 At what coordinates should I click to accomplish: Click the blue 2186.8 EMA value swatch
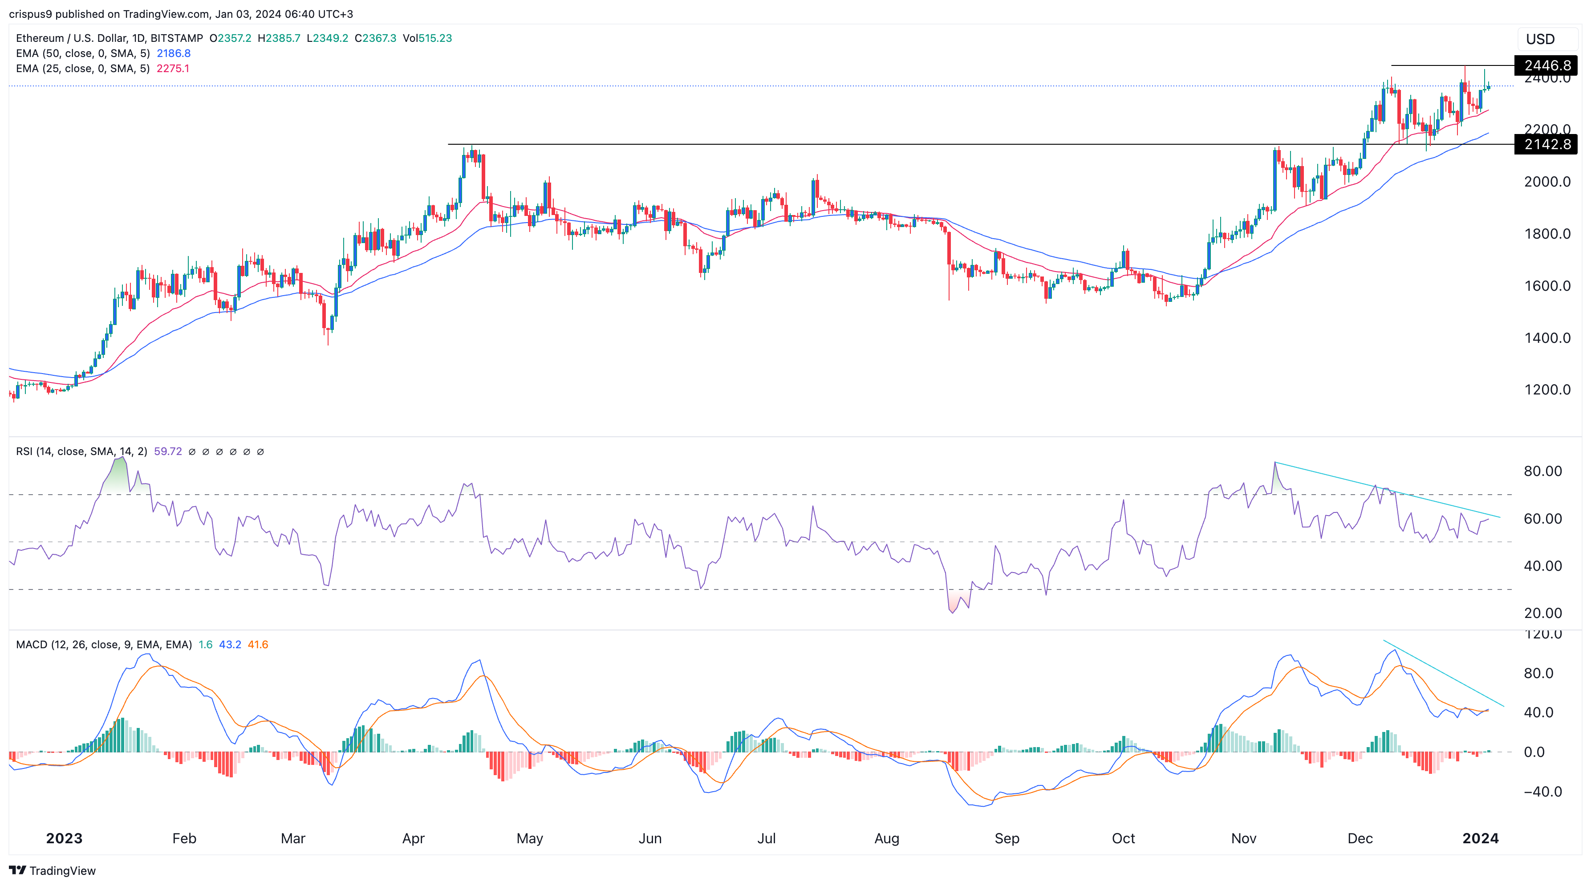(x=174, y=54)
